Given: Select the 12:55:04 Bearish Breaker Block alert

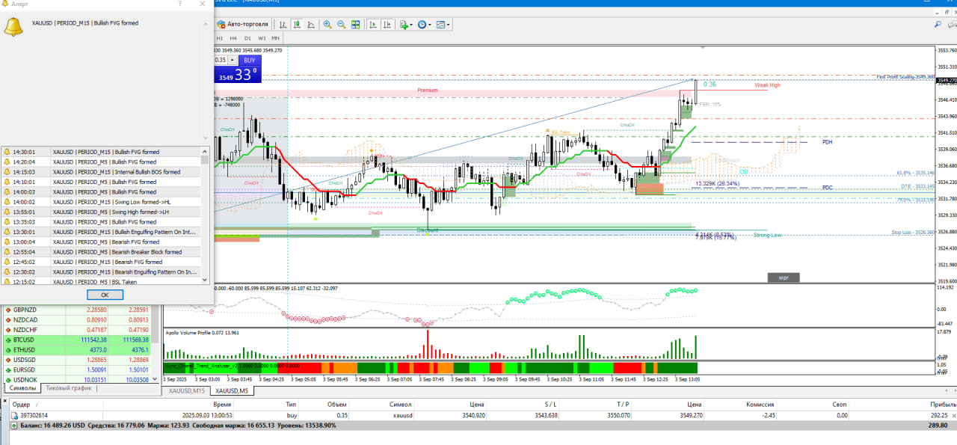Looking at the screenshot, I should click(101, 252).
